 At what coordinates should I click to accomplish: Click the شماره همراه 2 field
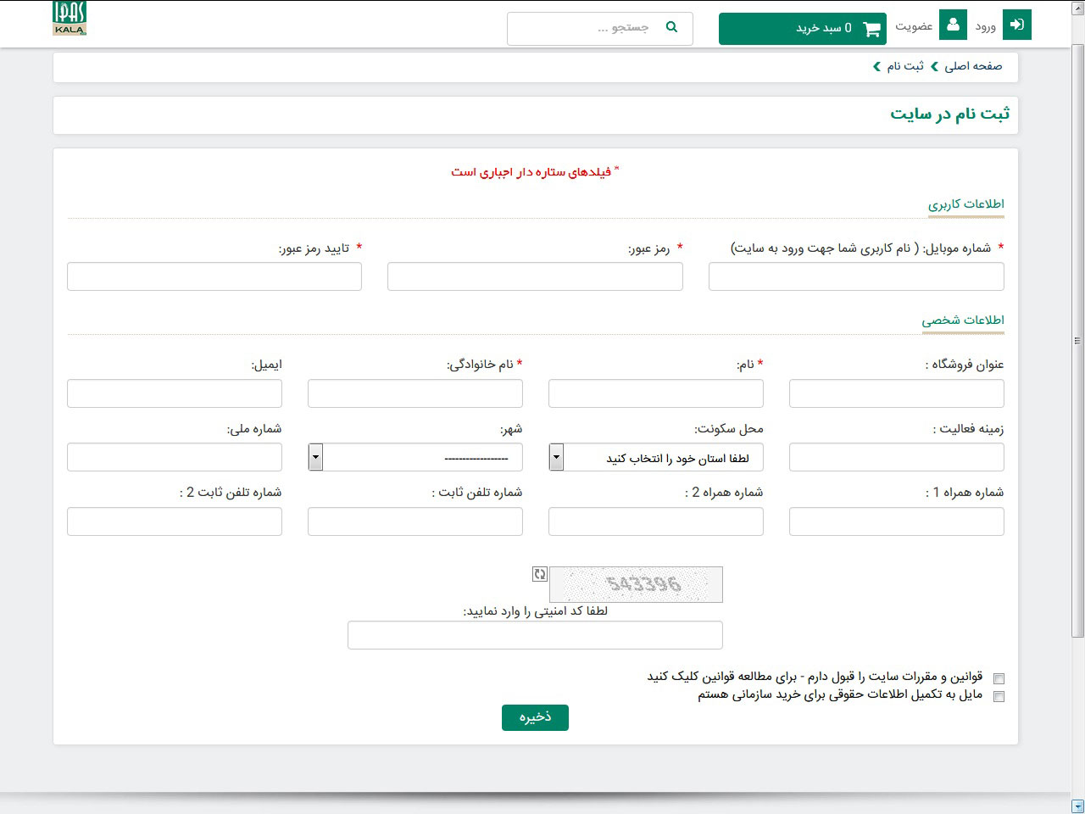pyautogui.click(x=656, y=521)
